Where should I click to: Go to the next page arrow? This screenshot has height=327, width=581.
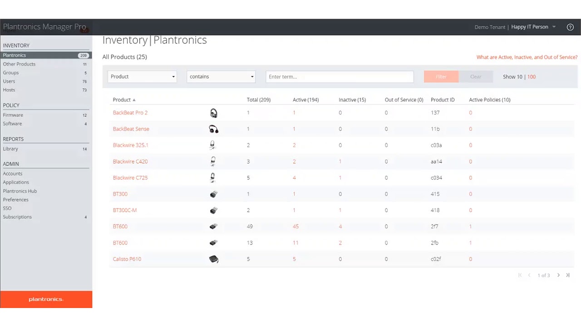558,275
